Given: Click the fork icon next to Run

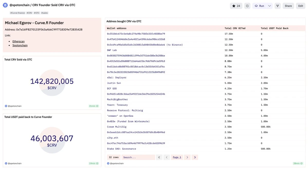Looking at the screenshot, I should 277,6.
